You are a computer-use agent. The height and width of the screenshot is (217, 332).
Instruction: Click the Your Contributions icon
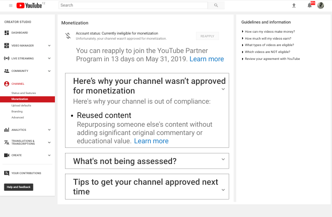click(6, 173)
